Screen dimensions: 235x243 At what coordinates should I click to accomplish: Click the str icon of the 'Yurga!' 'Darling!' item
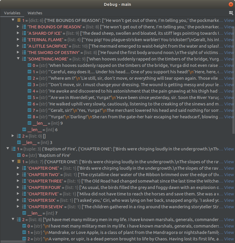point(29,117)
